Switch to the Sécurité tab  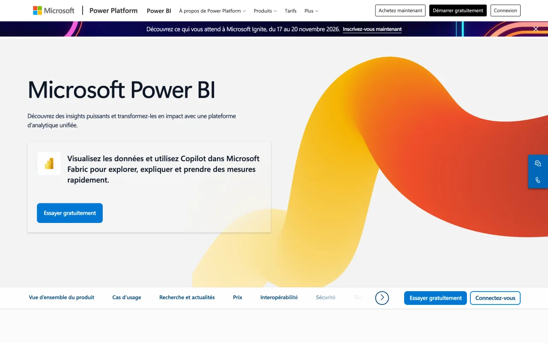(326, 297)
